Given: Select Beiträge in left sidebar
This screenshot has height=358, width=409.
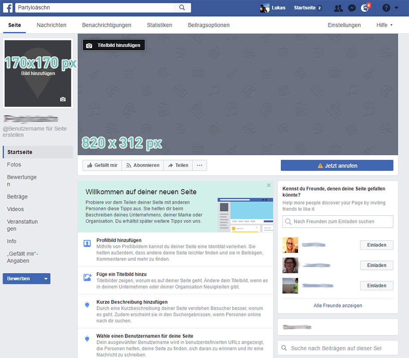Looking at the screenshot, I should click(17, 197).
